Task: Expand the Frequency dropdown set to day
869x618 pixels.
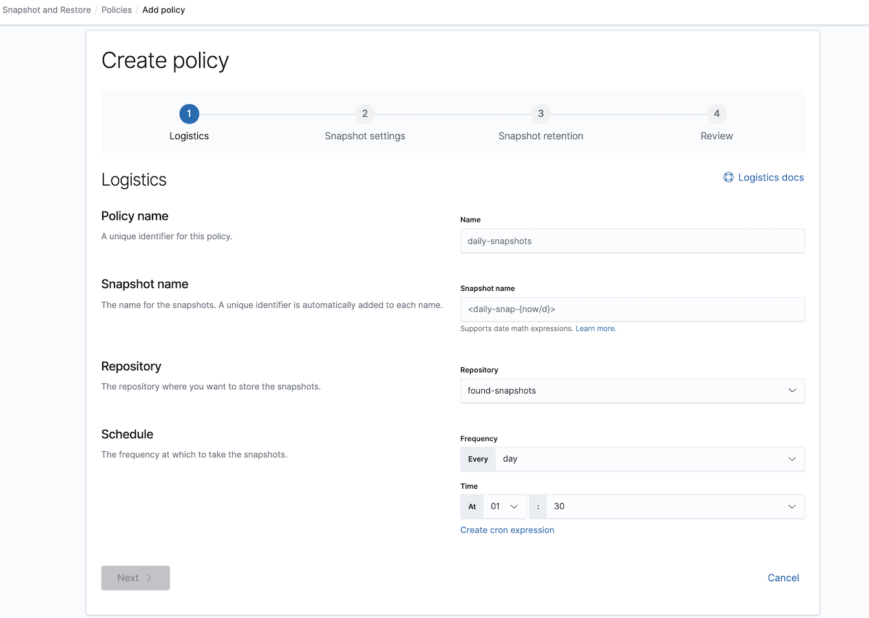Action: 649,459
